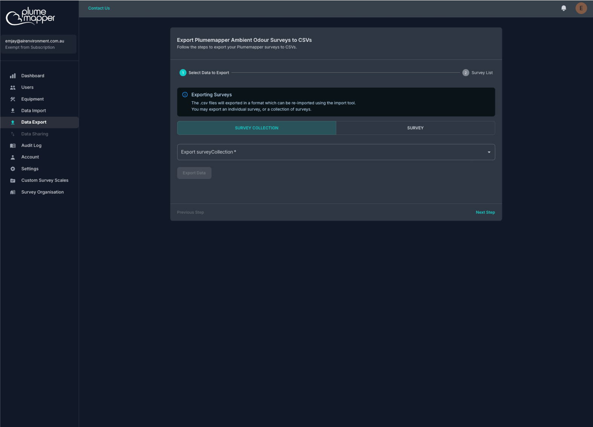Click the Data Sharing arrows icon
593x427 pixels.
(x=13, y=134)
